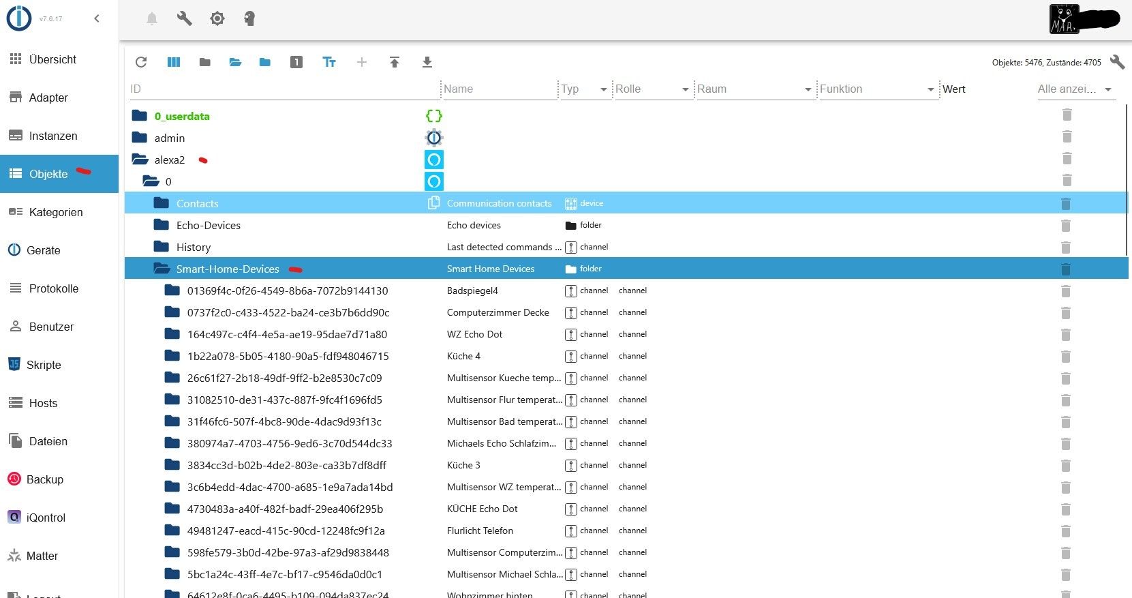This screenshot has height=598, width=1132.
Task: Open the column configuration icon
Action: pyautogui.click(x=174, y=62)
